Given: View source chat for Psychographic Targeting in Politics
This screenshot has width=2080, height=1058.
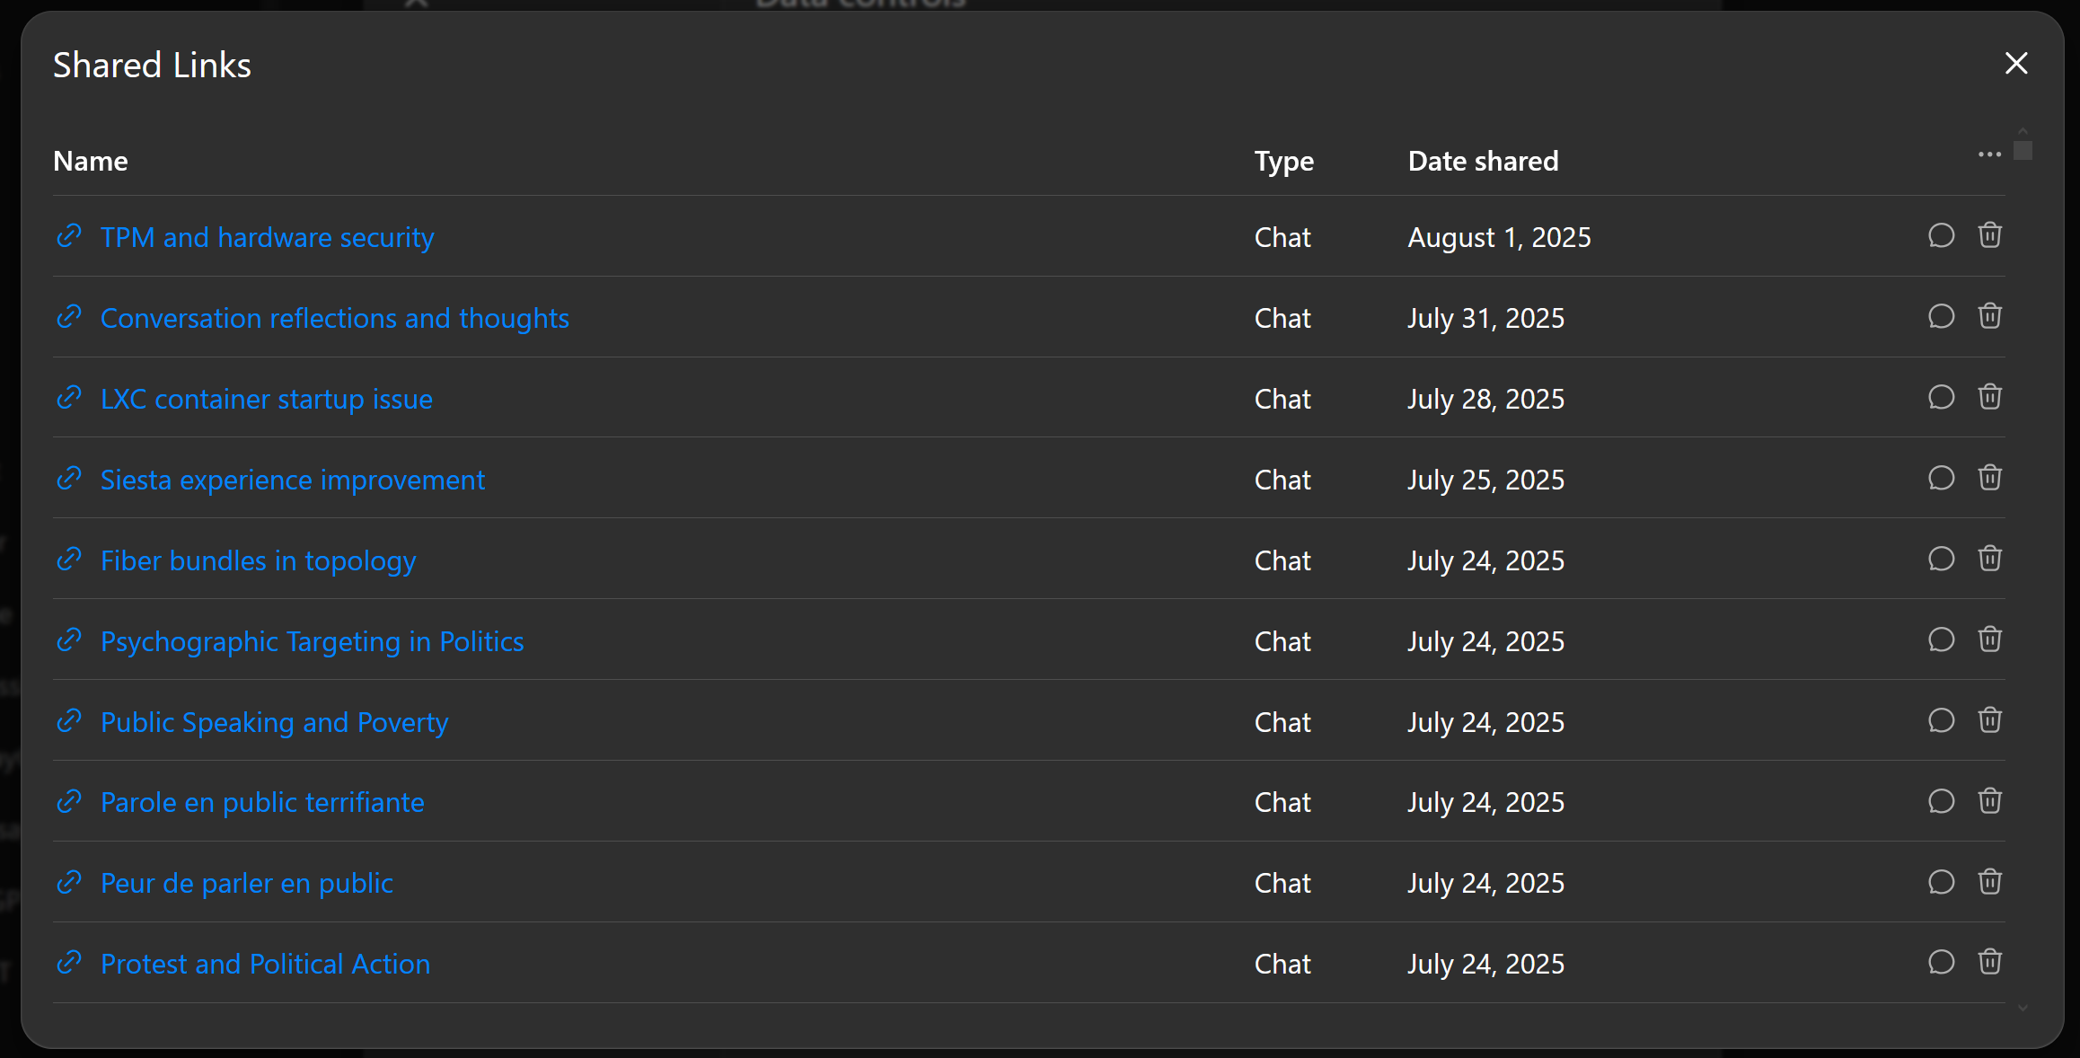Looking at the screenshot, I should pyautogui.click(x=1941, y=639).
